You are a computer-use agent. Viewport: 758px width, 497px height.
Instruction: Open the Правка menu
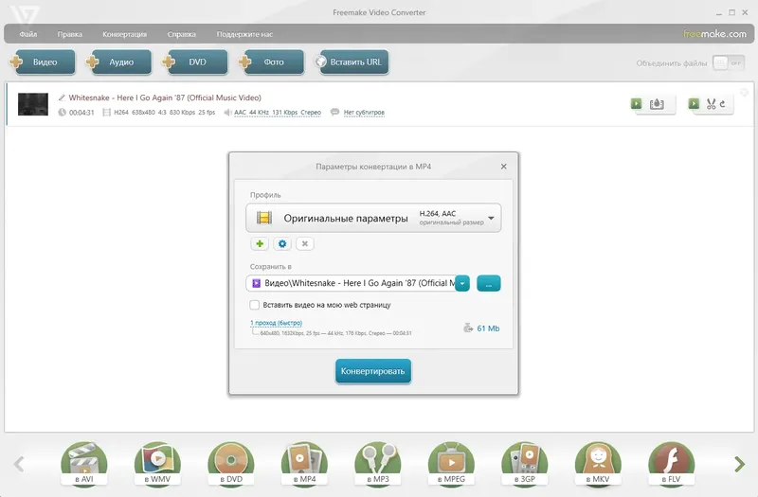click(69, 34)
